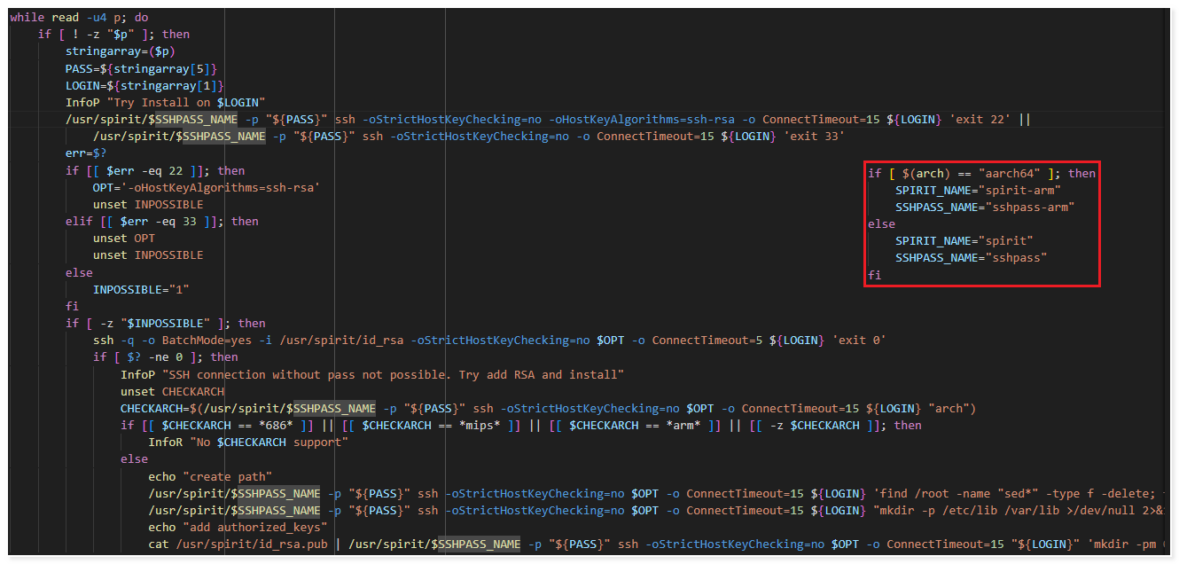The width and height of the screenshot is (1179, 564).
Task: Click the SPIRIT_NAME="spirit-arm" line
Action: point(977,190)
